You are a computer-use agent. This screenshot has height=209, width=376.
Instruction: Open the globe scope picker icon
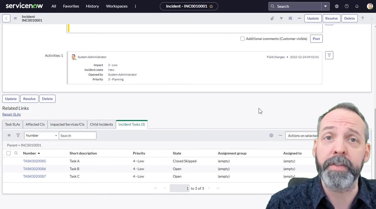click(337, 6)
